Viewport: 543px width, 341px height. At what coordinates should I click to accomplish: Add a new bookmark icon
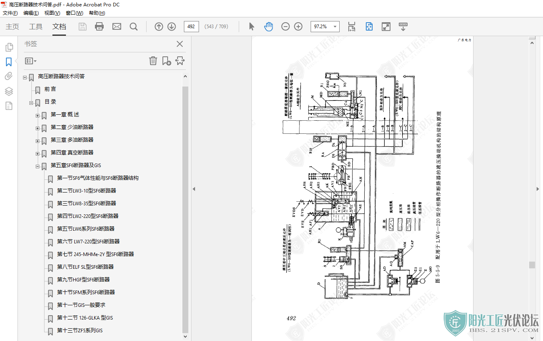point(166,61)
